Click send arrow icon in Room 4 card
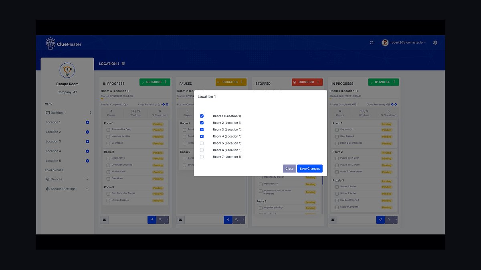Image resolution: width=481 pixels, height=270 pixels. click(x=152, y=220)
